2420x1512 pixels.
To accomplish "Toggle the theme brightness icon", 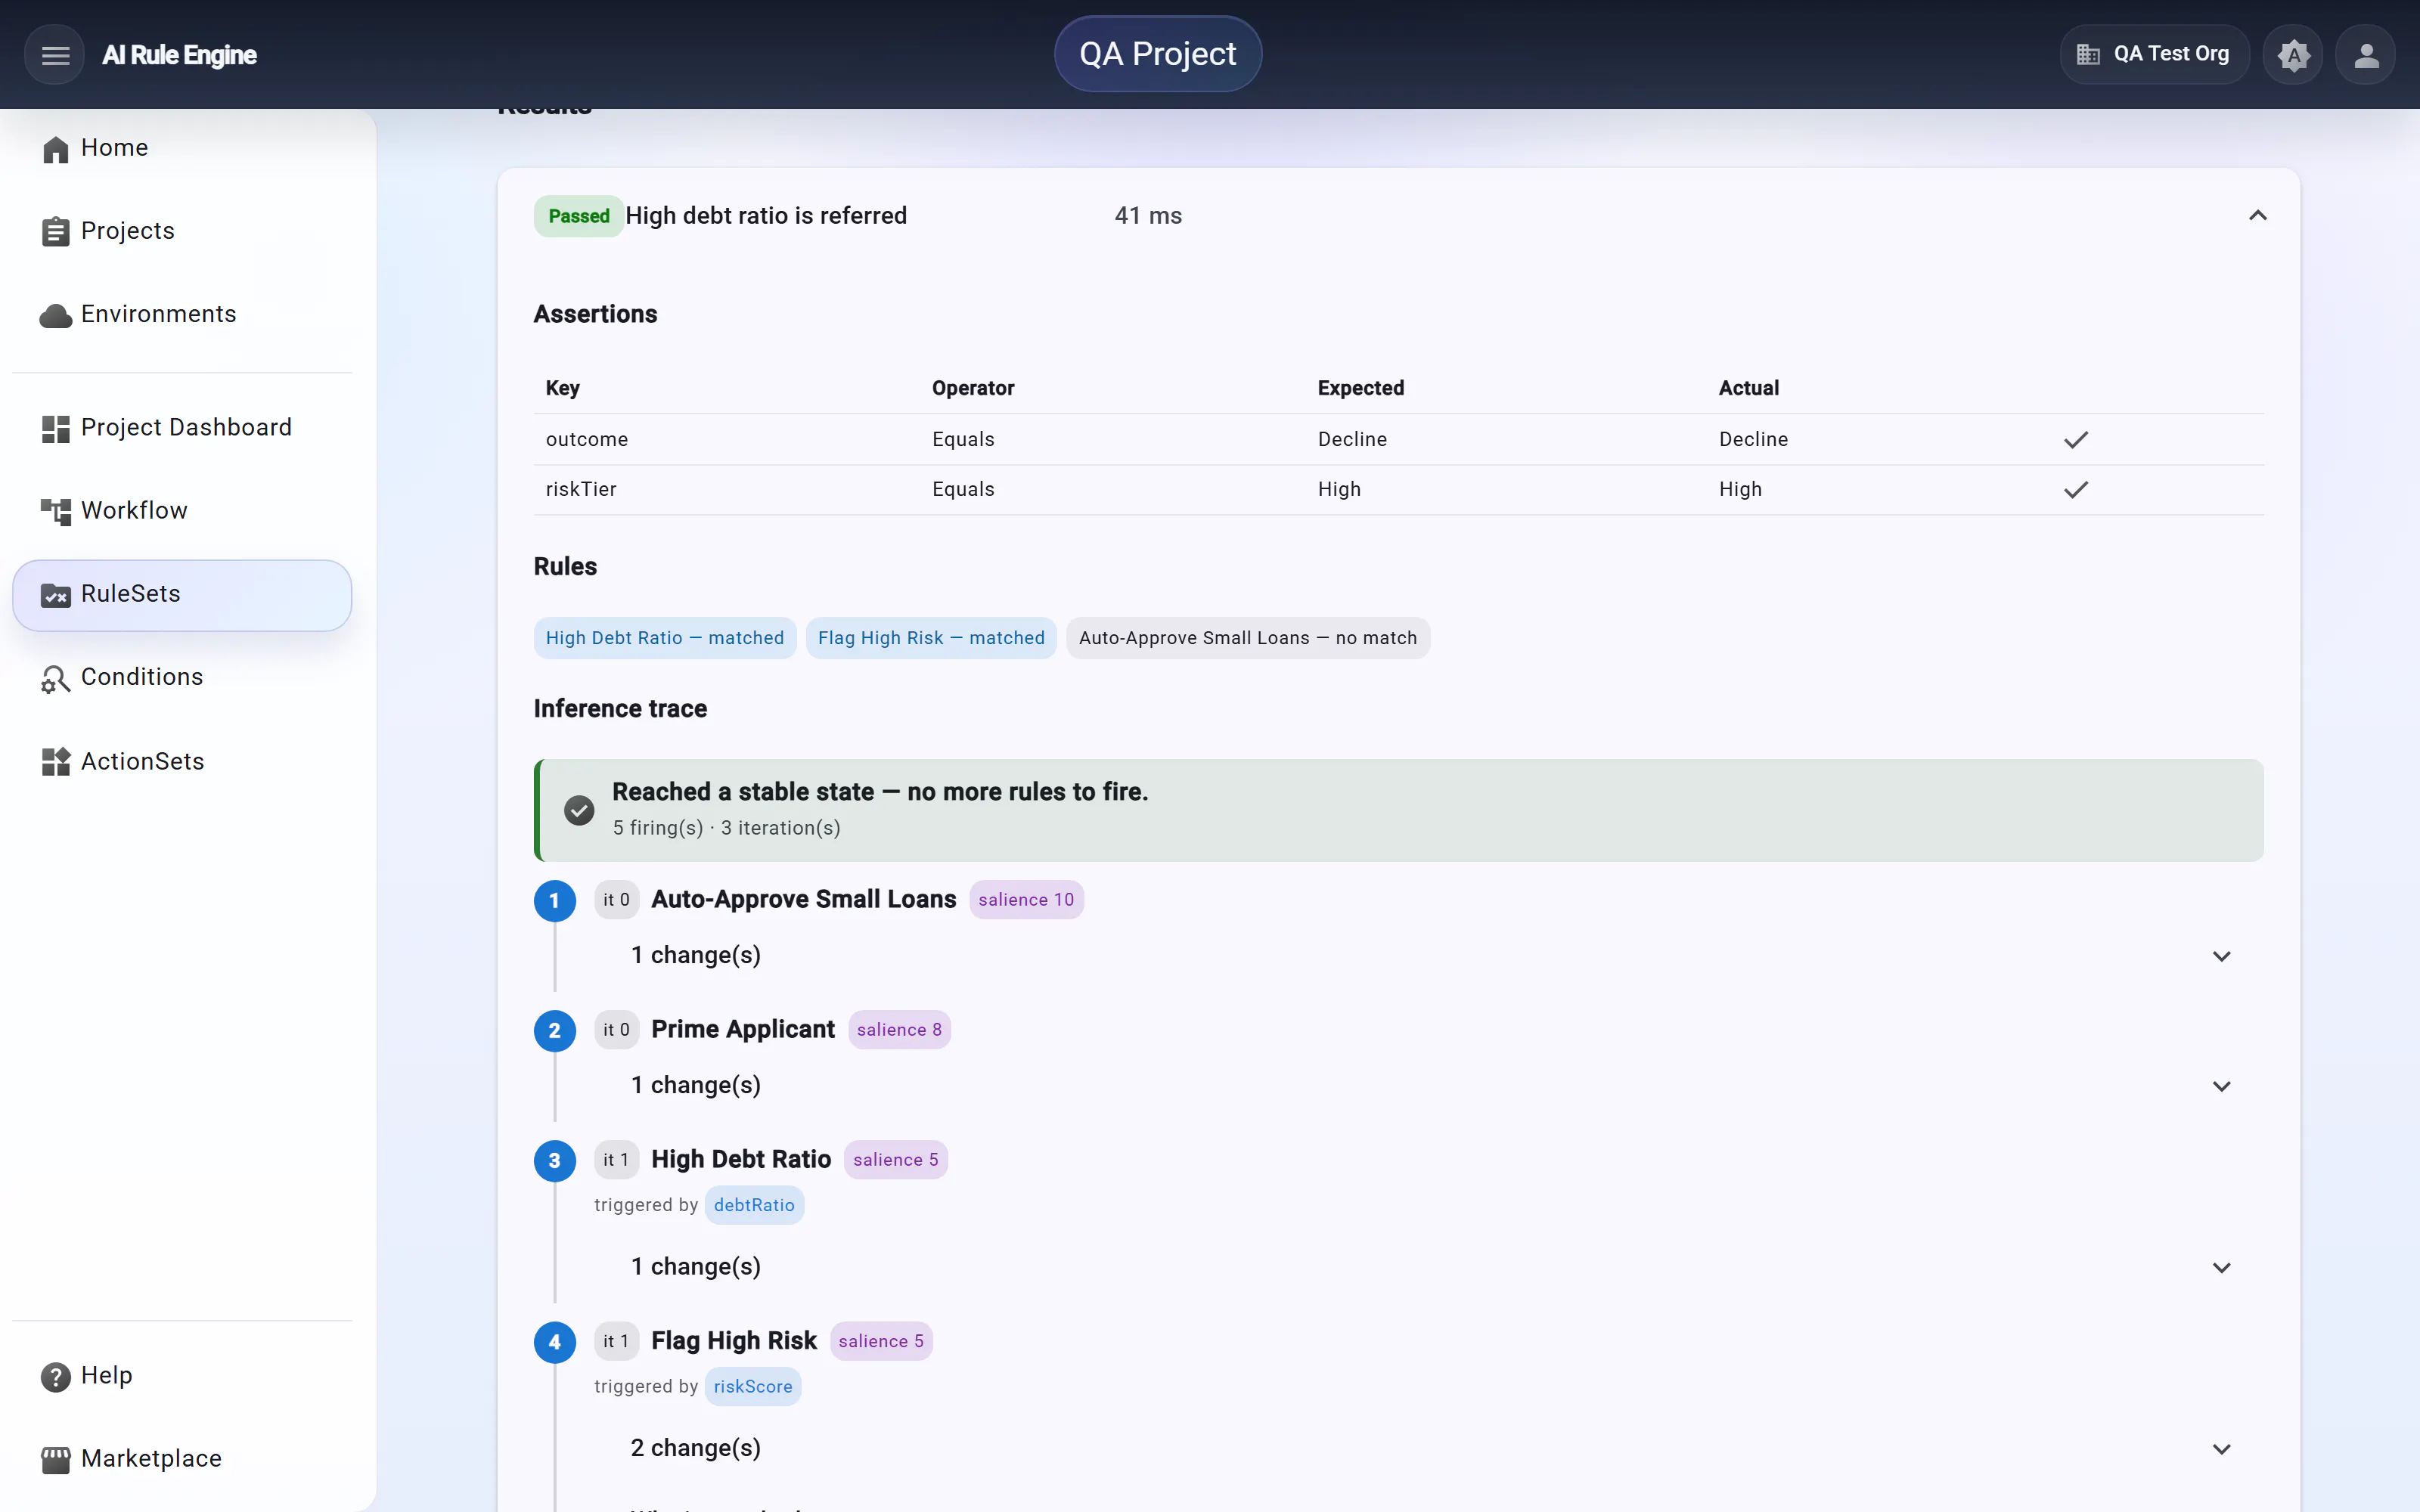I will pos(2293,54).
